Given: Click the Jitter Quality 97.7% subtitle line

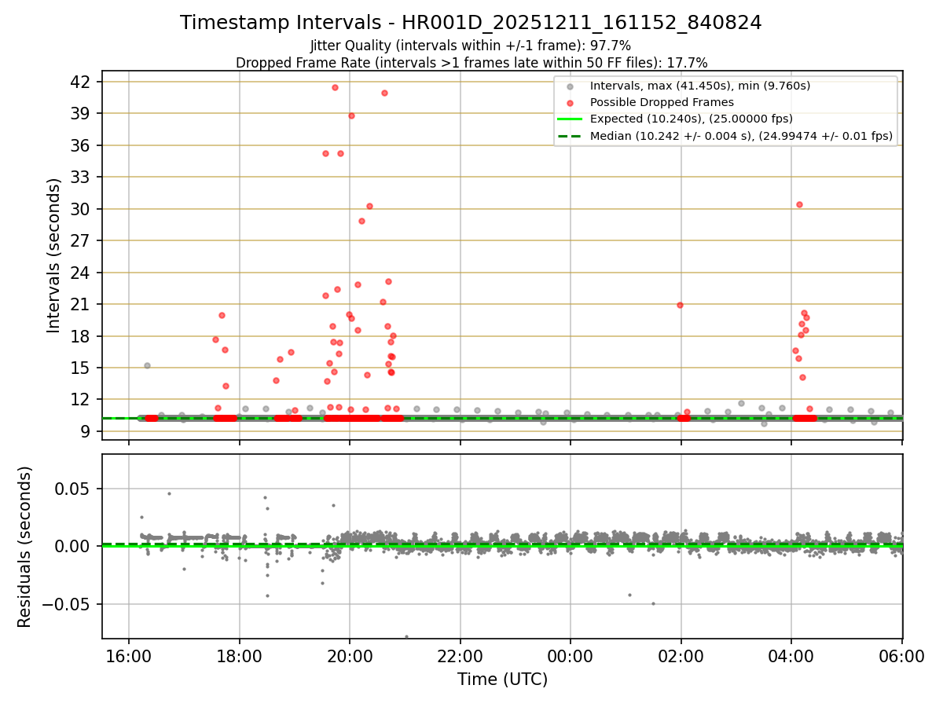Looking at the screenshot, I should pos(471,46).
